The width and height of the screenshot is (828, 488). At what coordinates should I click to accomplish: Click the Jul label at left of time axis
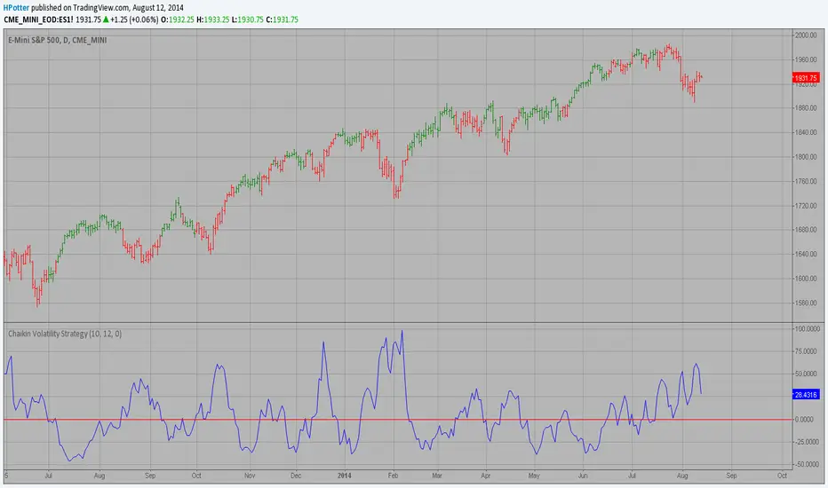tap(48, 476)
